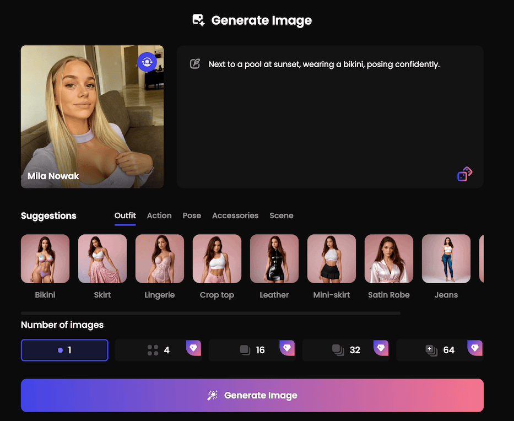Switch to the Accessories tab
Viewport: 514px width, 421px height.
[235, 215]
